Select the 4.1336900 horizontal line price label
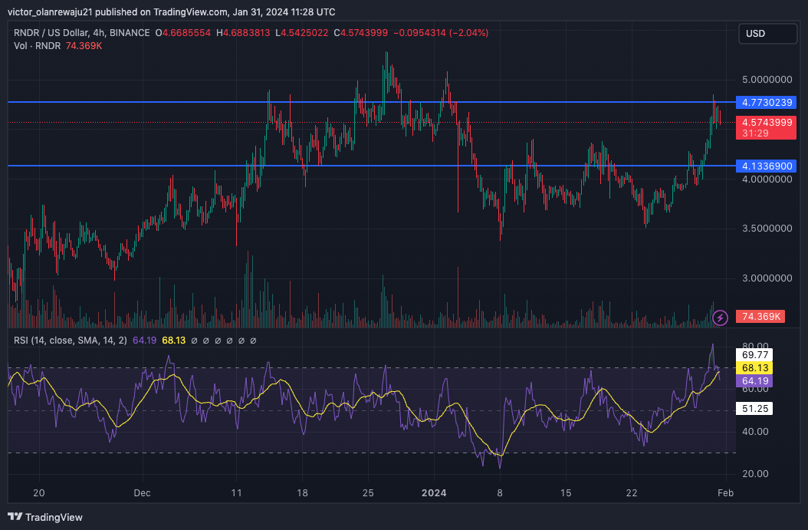 [766, 166]
